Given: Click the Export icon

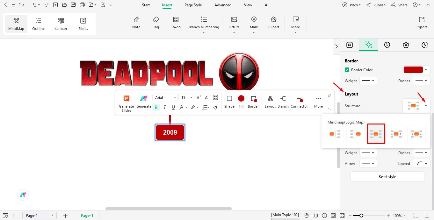Looking at the screenshot, I should (x=422, y=23).
